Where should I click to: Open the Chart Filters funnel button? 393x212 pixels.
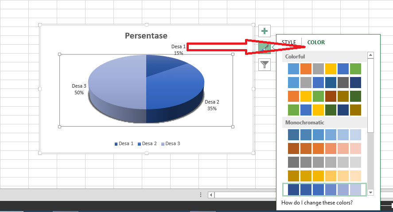pyautogui.click(x=265, y=65)
